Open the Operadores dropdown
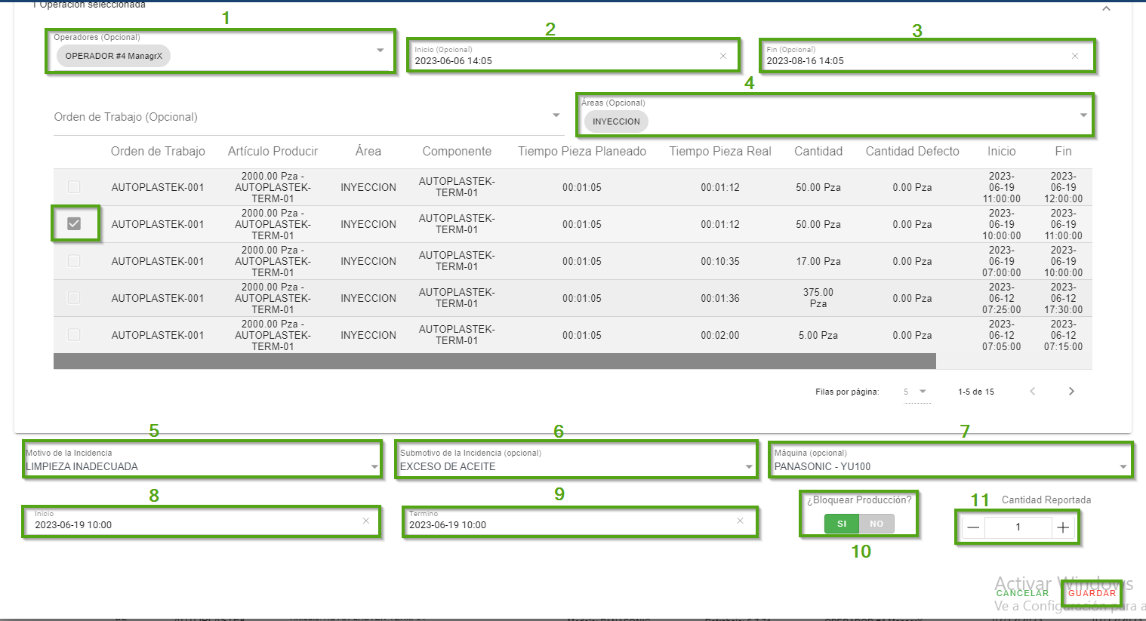The width and height of the screenshot is (1146, 621). [380, 51]
